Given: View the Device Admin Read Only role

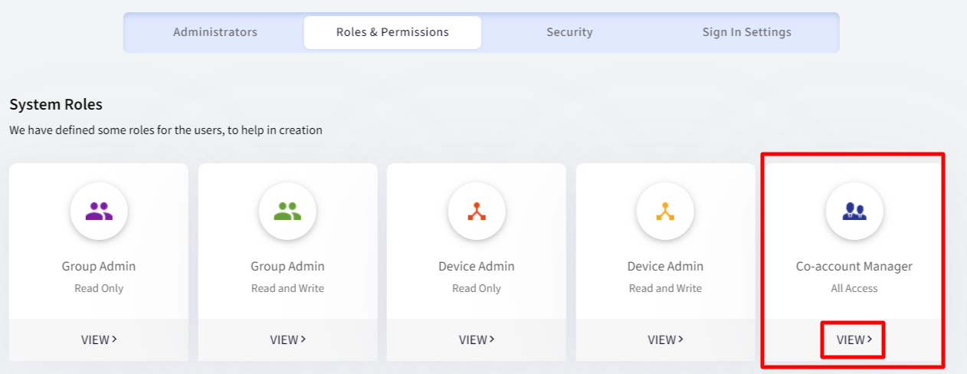Looking at the screenshot, I should 477,340.
